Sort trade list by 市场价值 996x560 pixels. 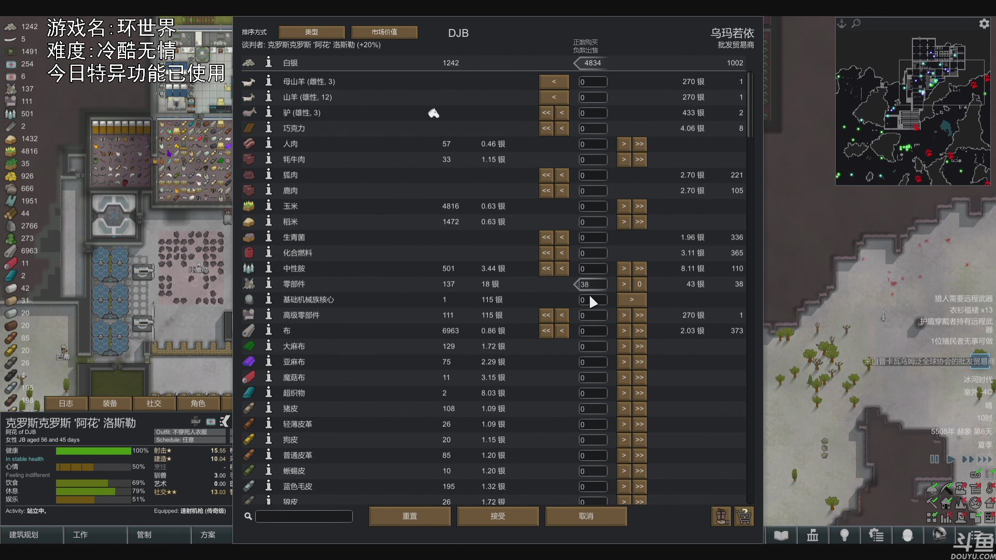tap(384, 32)
